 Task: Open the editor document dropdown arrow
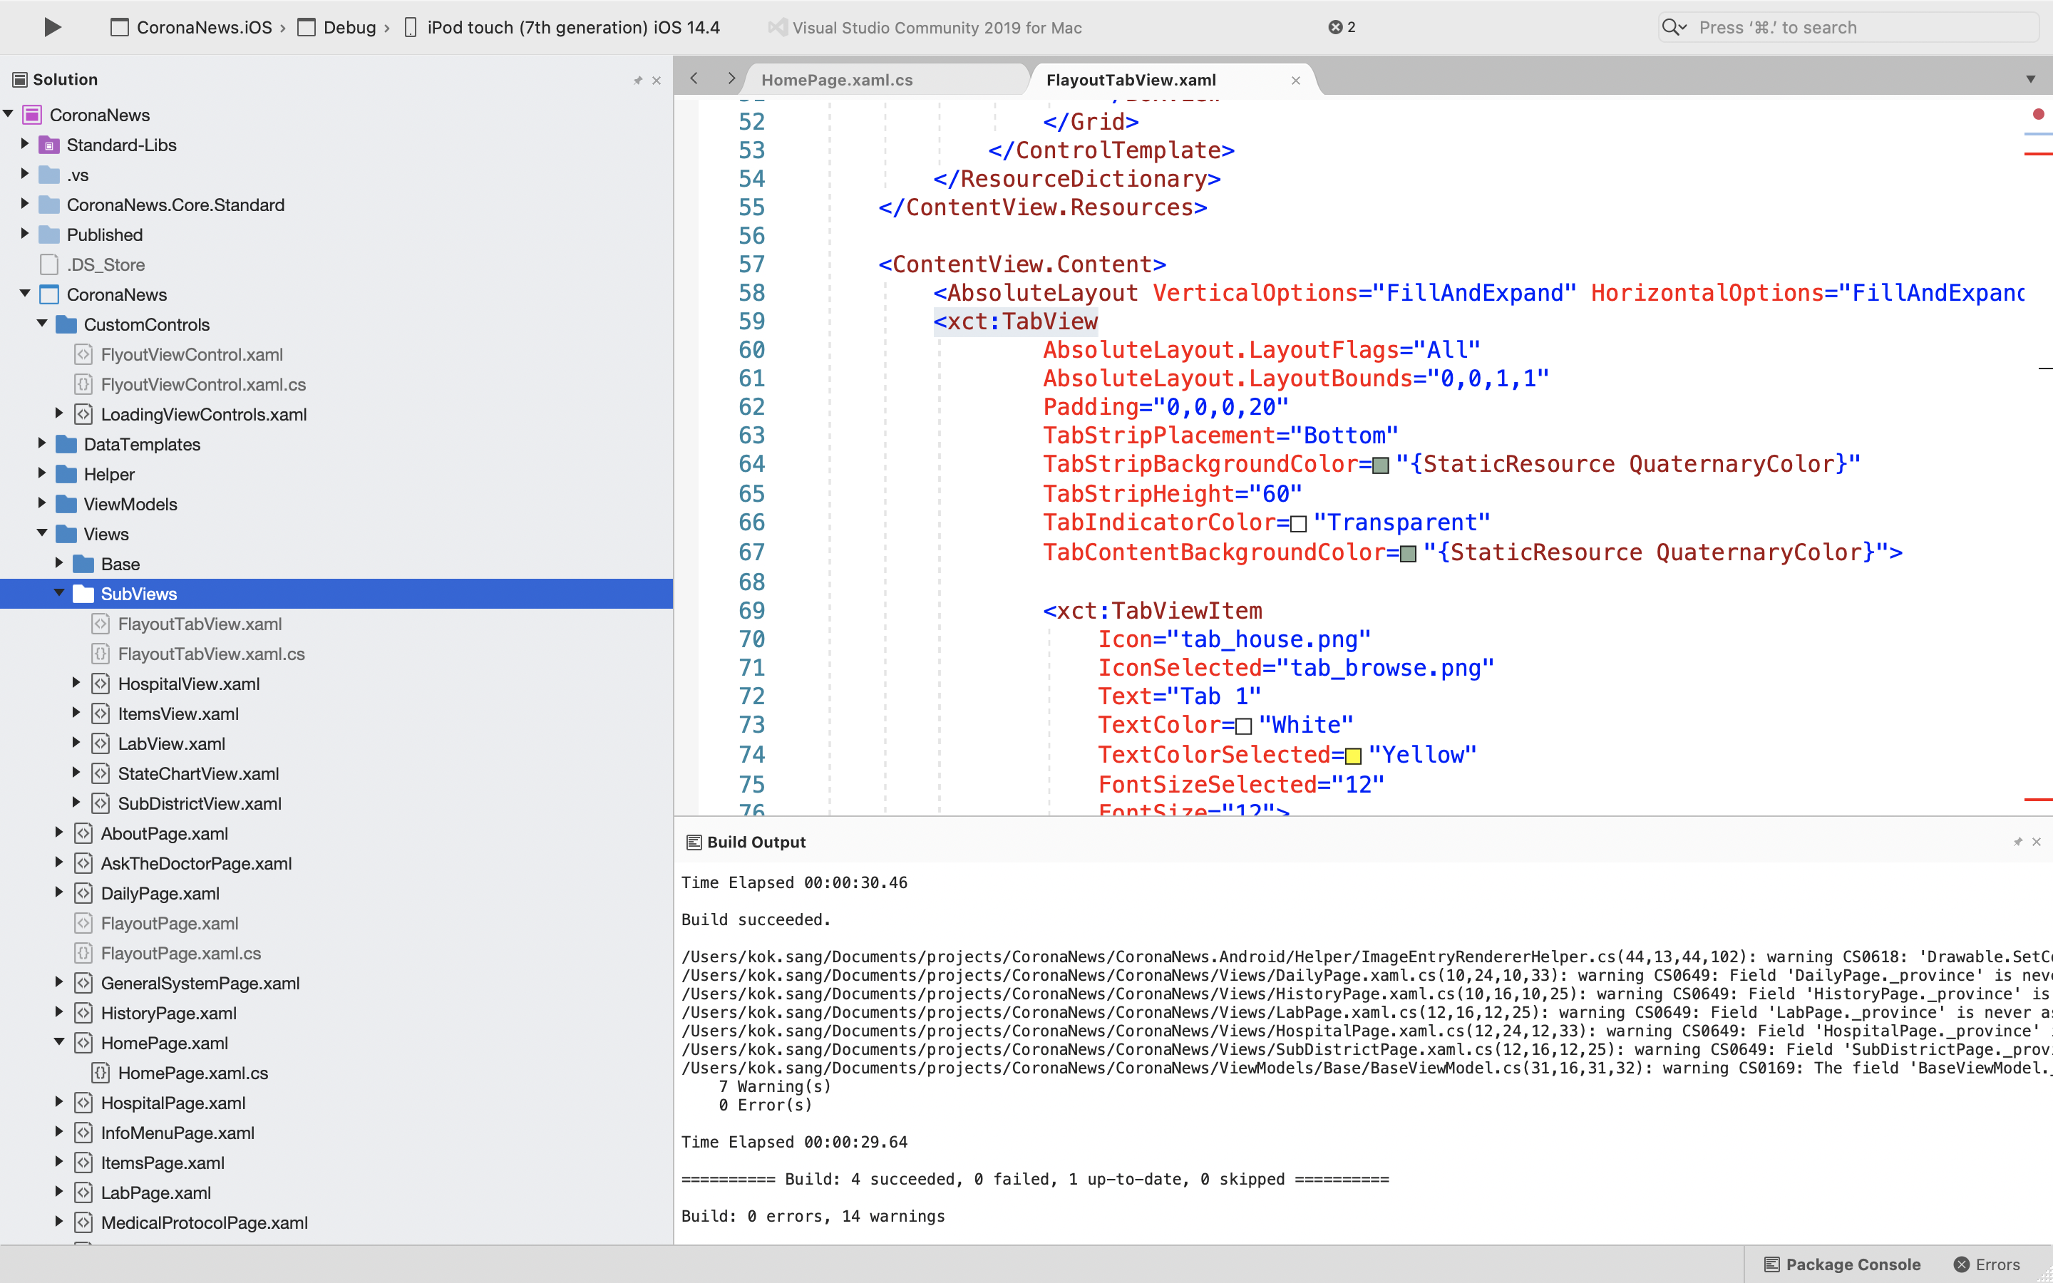pyautogui.click(x=2032, y=79)
